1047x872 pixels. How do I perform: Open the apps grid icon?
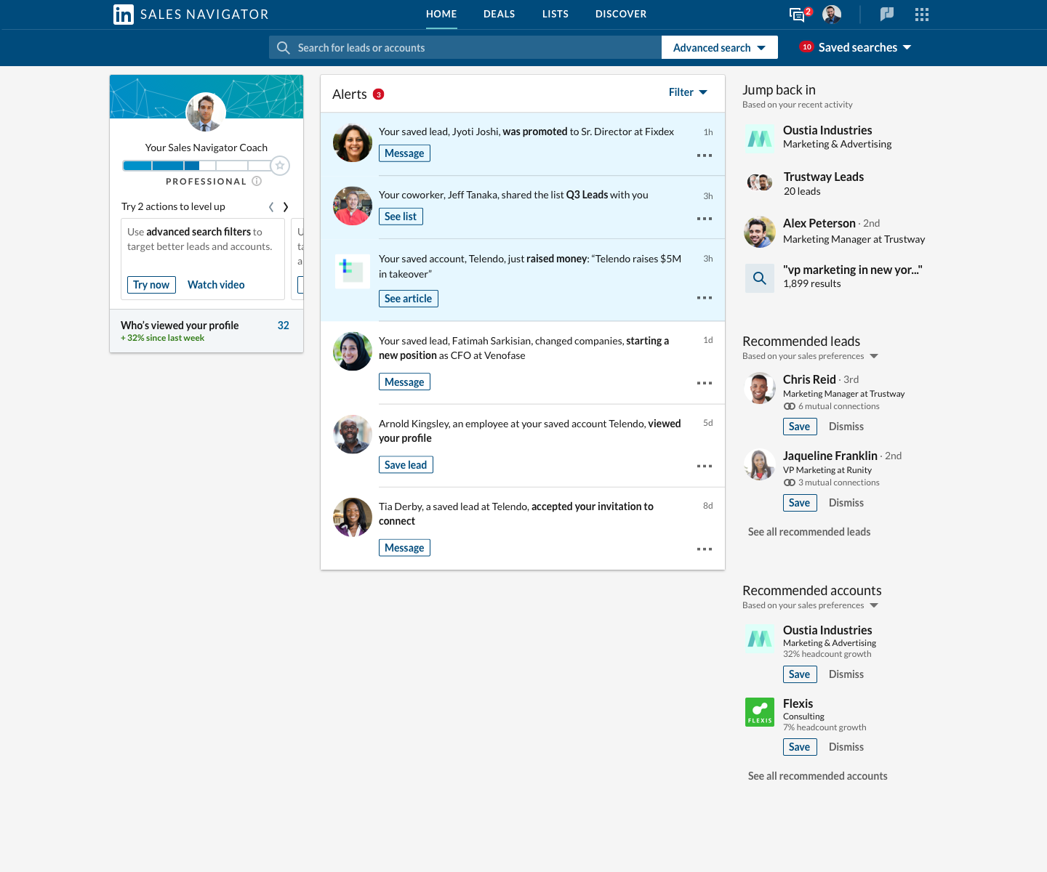pyautogui.click(x=922, y=15)
